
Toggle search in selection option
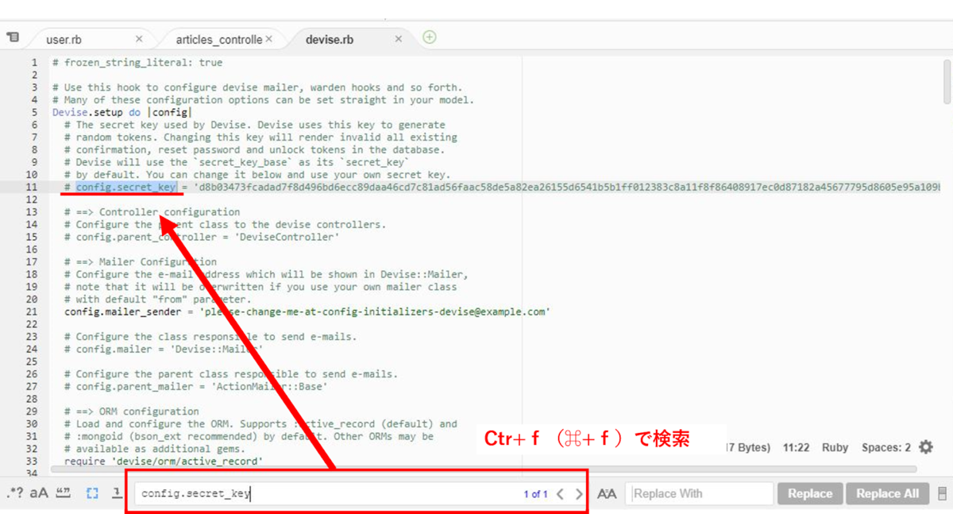[x=92, y=493]
